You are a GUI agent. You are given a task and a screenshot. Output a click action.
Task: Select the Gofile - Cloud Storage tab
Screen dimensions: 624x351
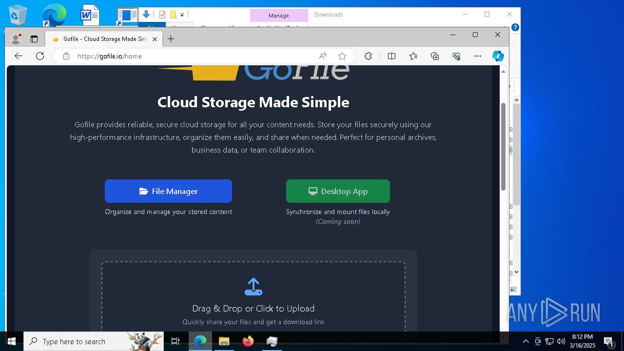[103, 39]
